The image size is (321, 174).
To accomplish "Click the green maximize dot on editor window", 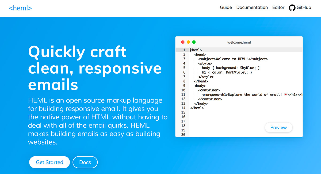I will [x=194, y=42].
